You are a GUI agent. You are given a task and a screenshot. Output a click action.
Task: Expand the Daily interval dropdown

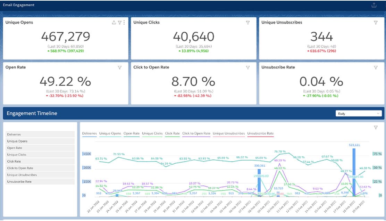click(x=359, y=113)
